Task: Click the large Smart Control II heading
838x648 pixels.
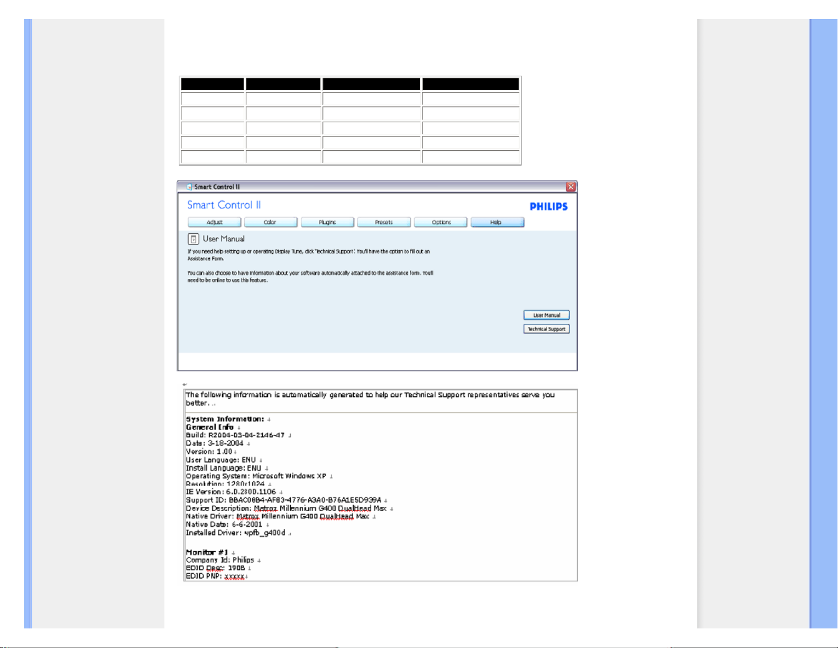Action: point(224,205)
